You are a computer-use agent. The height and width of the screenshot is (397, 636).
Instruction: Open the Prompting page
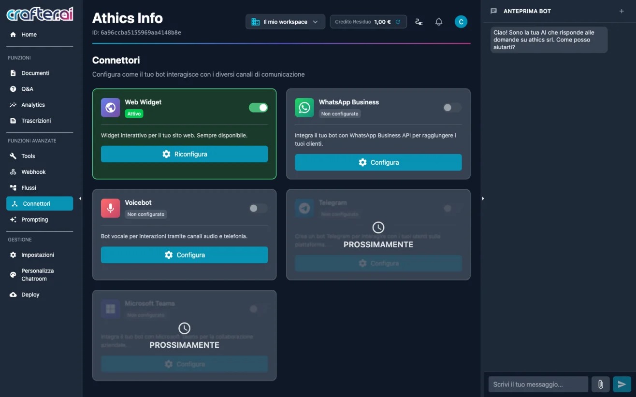[x=40, y=220]
